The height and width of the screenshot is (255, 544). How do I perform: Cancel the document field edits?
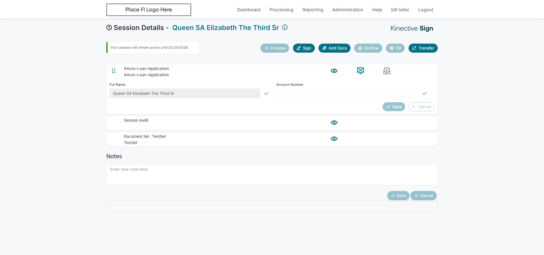[421, 107]
